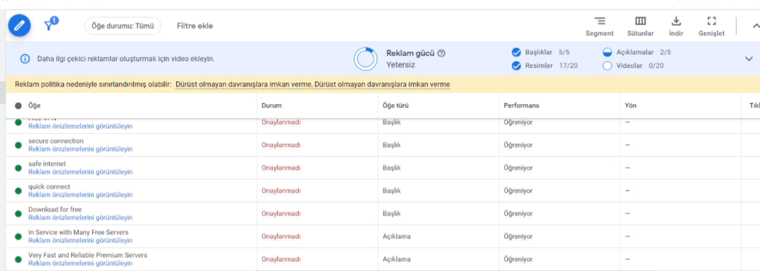Select the Download for free asset text
This screenshot has width=760, height=271.
pyautogui.click(x=55, y=209)
